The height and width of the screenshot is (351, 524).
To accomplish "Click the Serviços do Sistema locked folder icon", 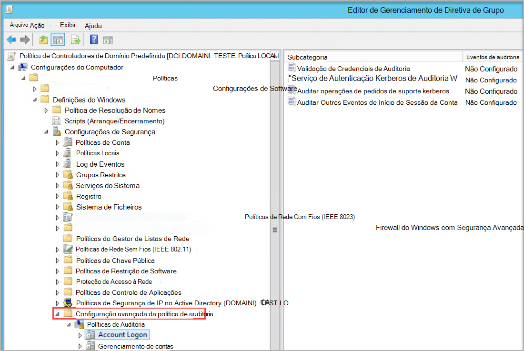I will [x=68, y=185].
